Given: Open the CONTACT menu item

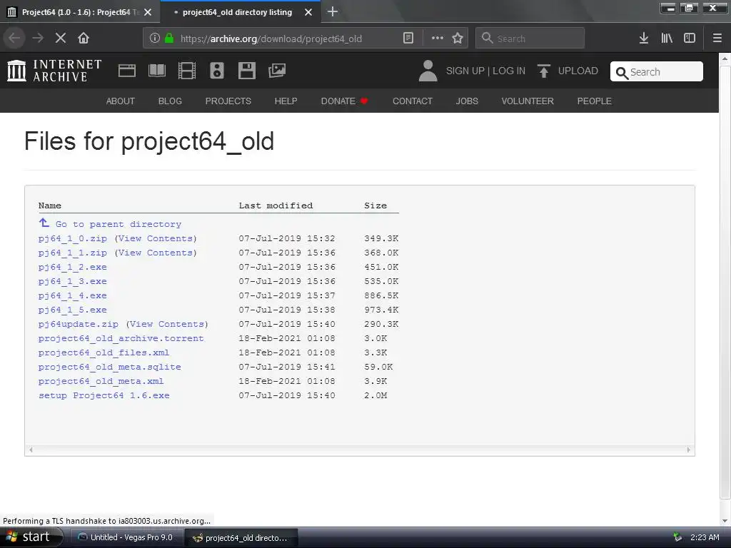Looking at the screenshot, I should pyautogui.click(x=413, y=101).
